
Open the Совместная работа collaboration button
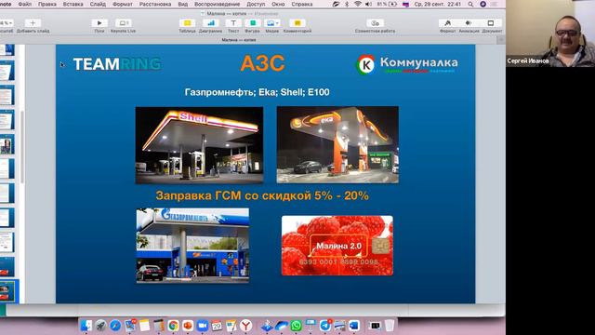coord(375,23)
